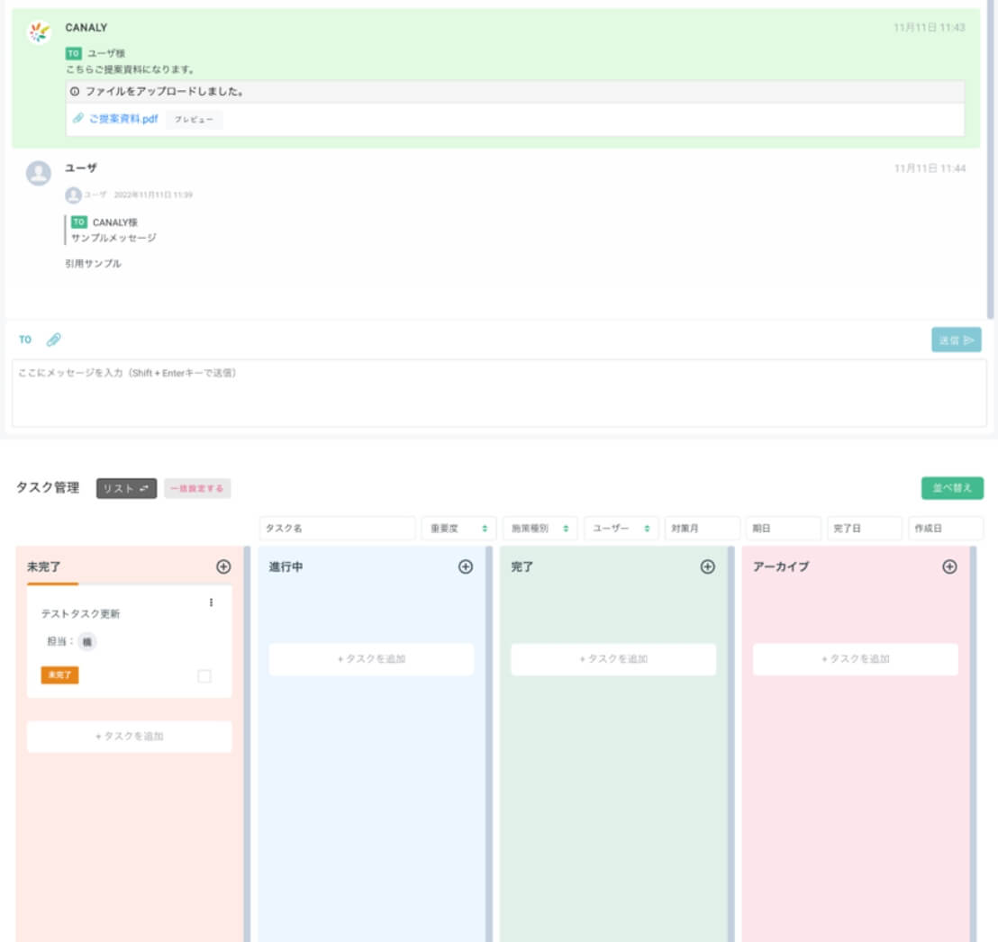Click the 送信 send button
The width and height of the screenshot is (998, 942).
956,340
